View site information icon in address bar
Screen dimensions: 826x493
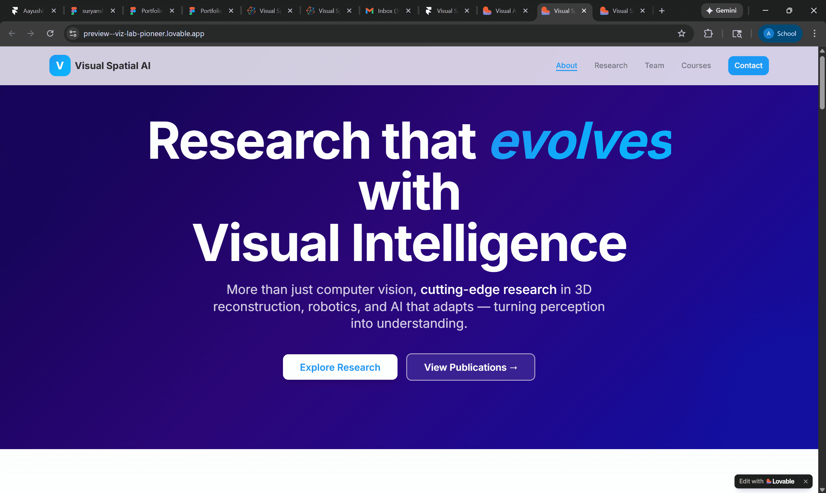tap(73, 34)
